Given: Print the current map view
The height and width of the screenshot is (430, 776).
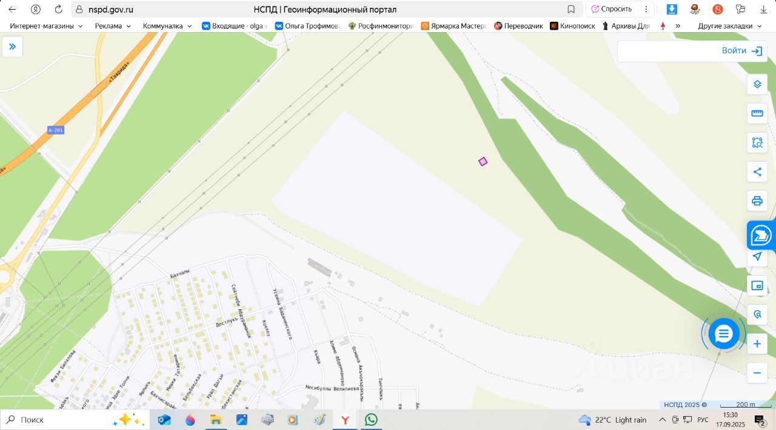Looking at the screenshot, I should click(x=757, y=201).
